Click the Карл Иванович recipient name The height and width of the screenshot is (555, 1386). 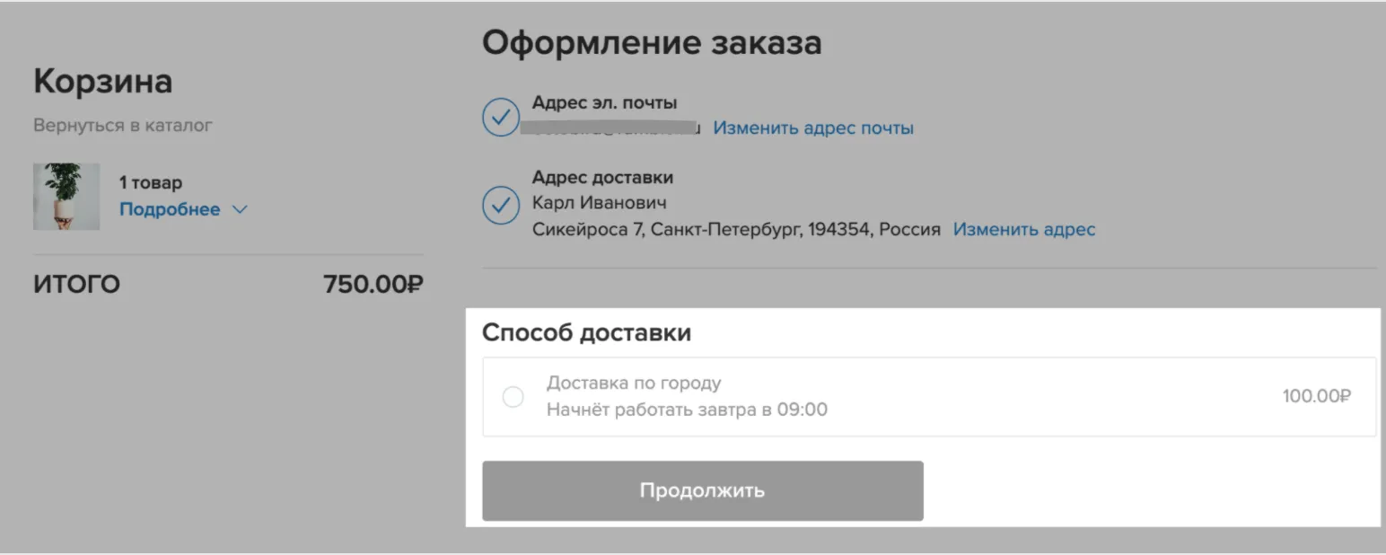tap(600, 203)
